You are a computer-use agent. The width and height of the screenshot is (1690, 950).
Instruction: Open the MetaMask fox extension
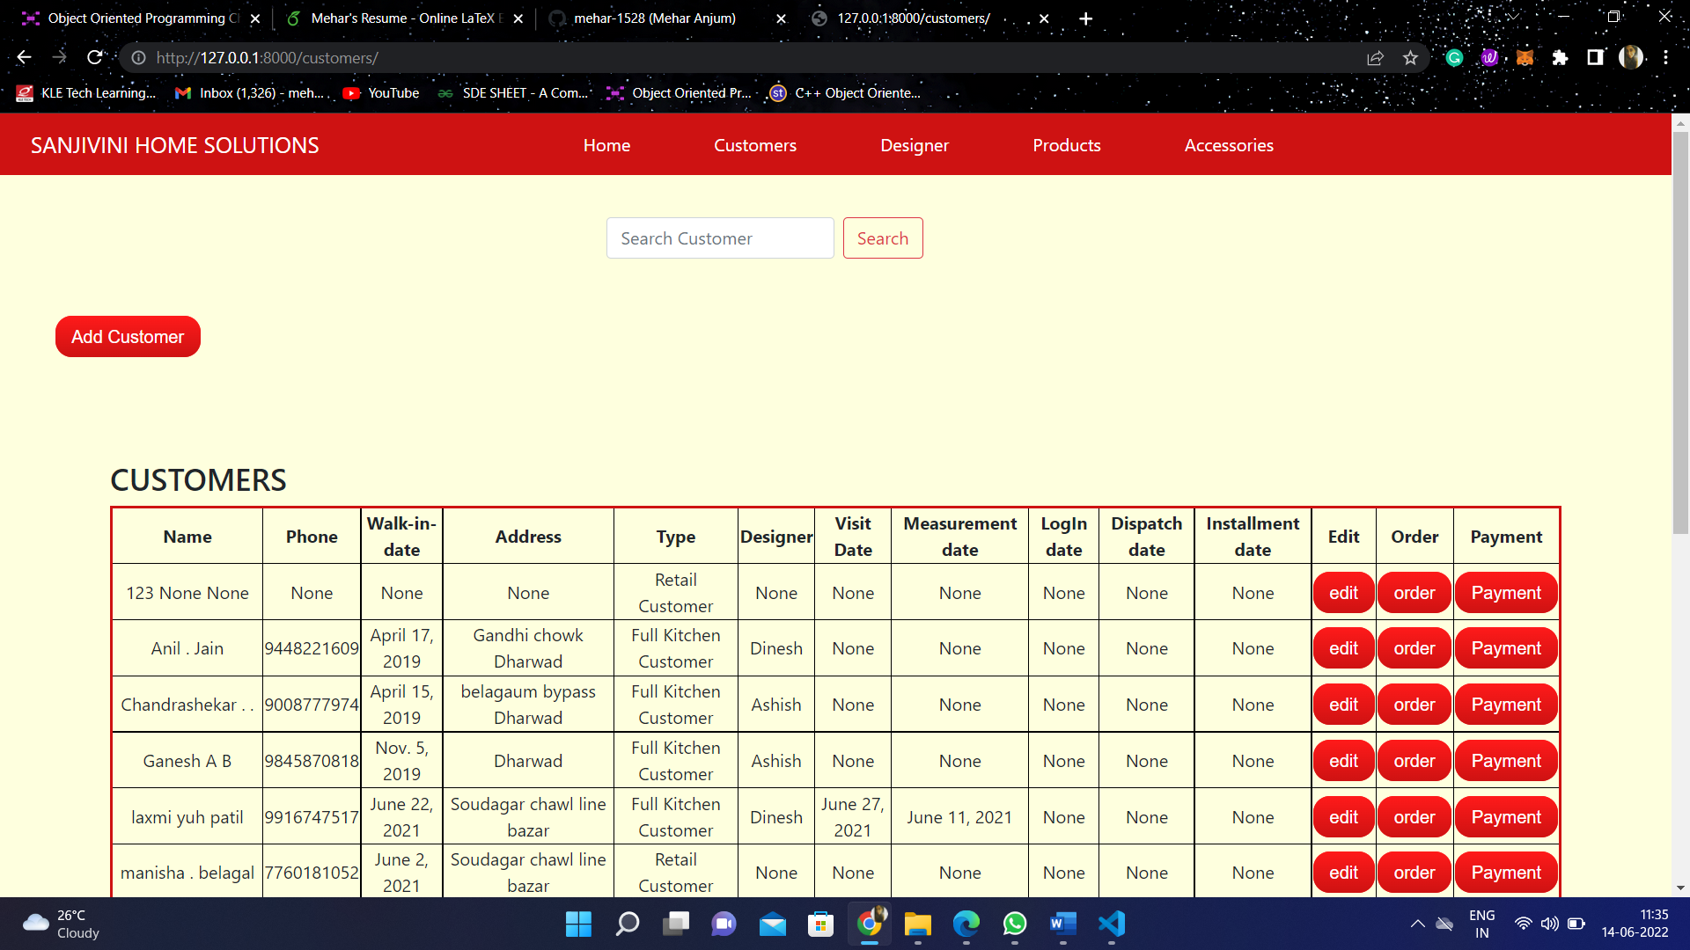click(1525, 57)
